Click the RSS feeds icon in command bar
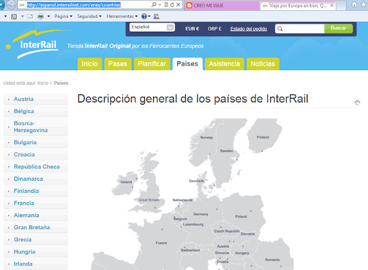Screen dimensions: 368x270 tap(14, 17)
